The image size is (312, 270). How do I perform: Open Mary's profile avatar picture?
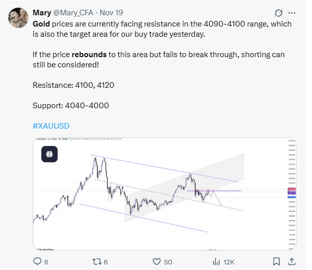18,17
